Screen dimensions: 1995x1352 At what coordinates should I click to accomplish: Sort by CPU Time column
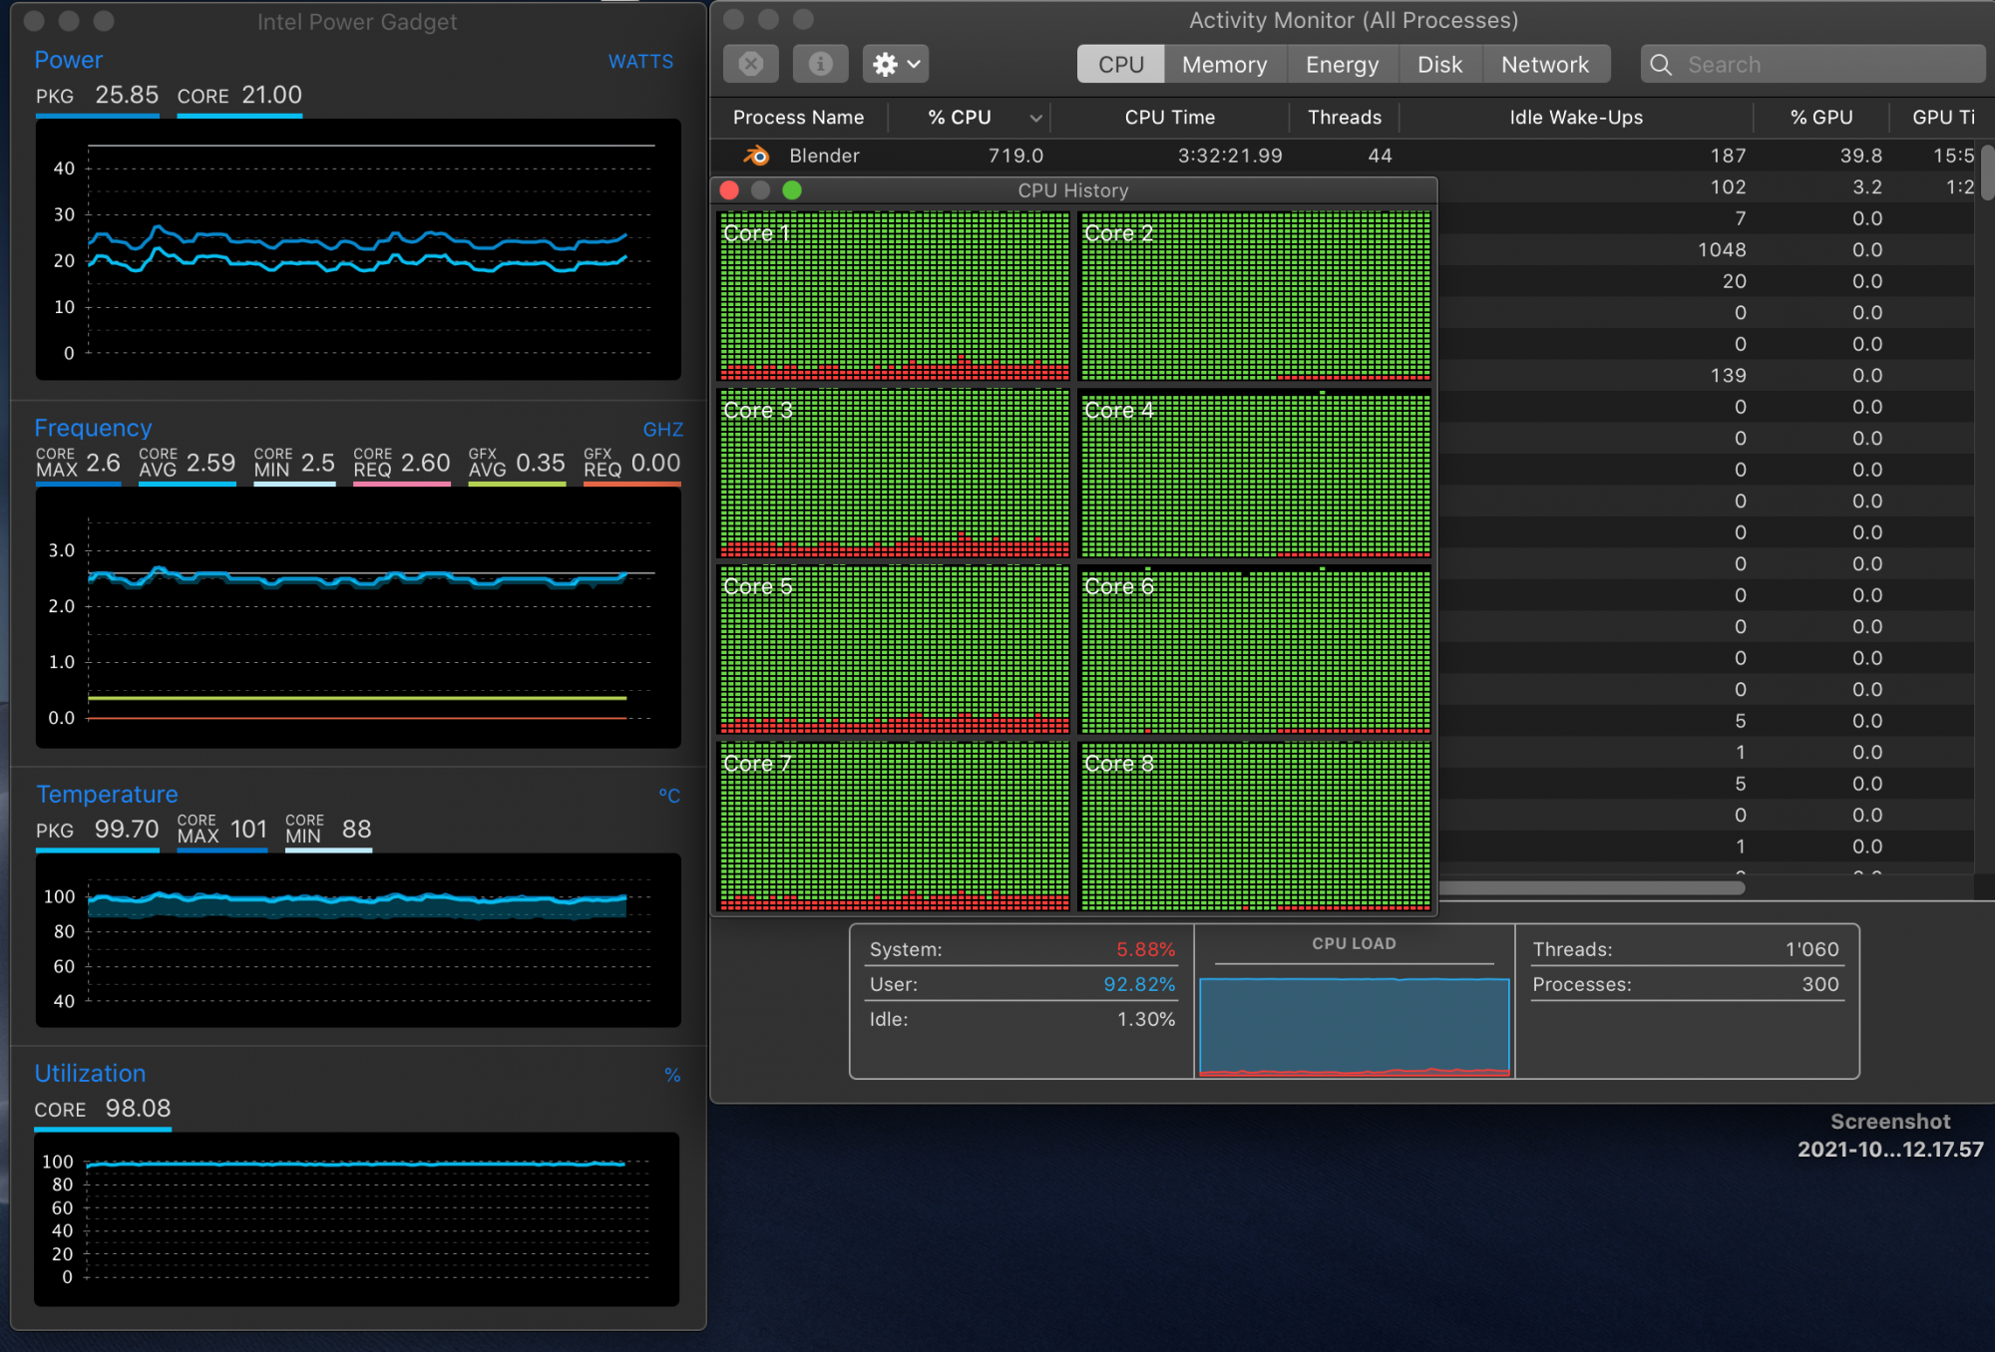click(1169, 118)
